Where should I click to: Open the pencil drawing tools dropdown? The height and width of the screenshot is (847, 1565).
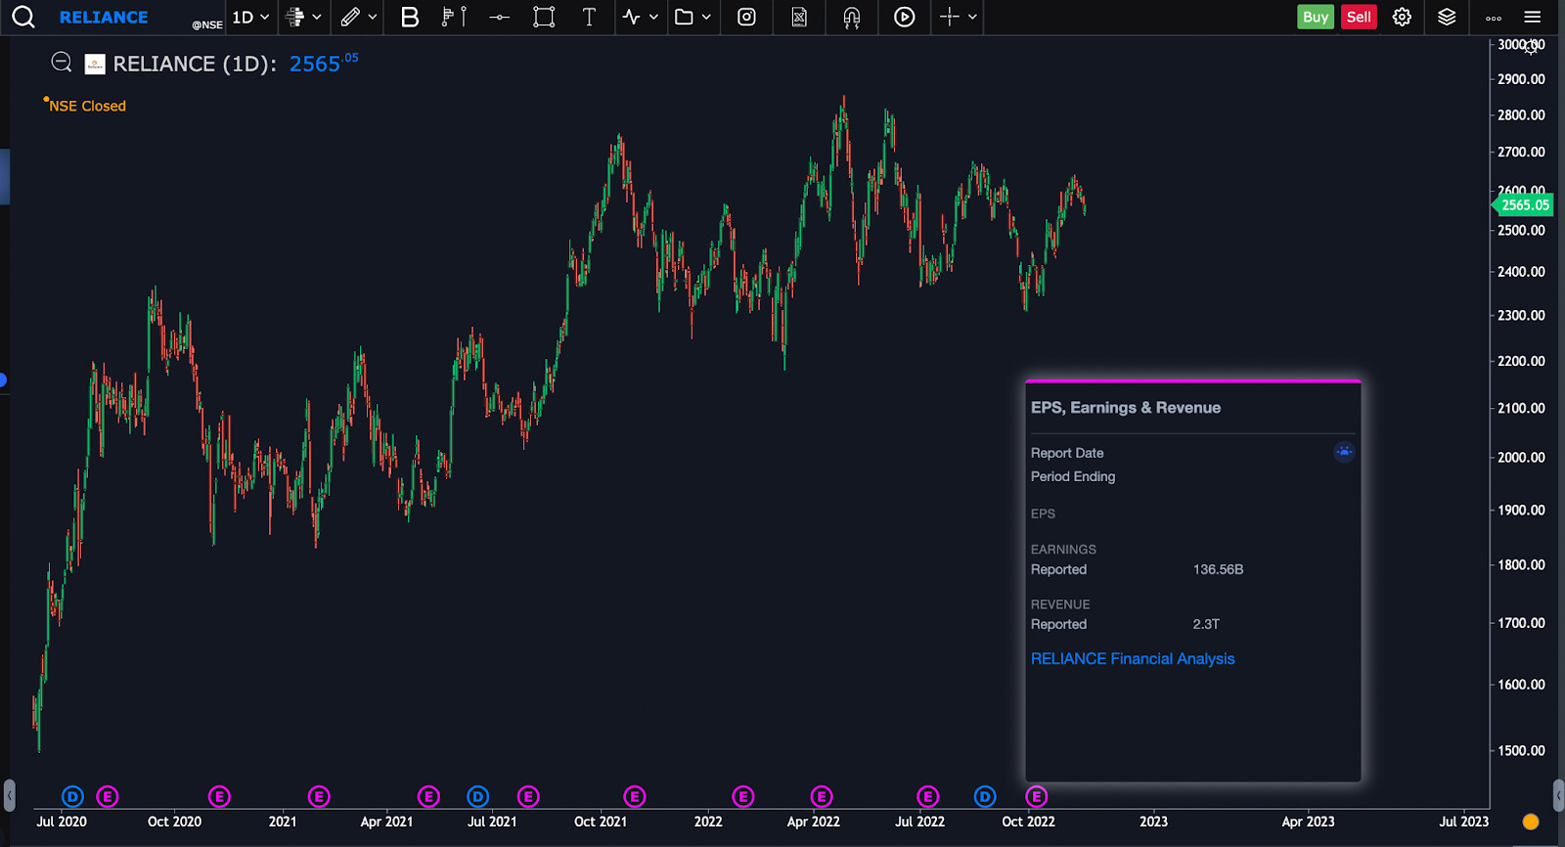(x=358, y=17)
